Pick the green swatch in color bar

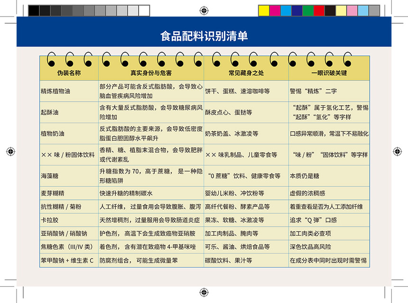308,10
